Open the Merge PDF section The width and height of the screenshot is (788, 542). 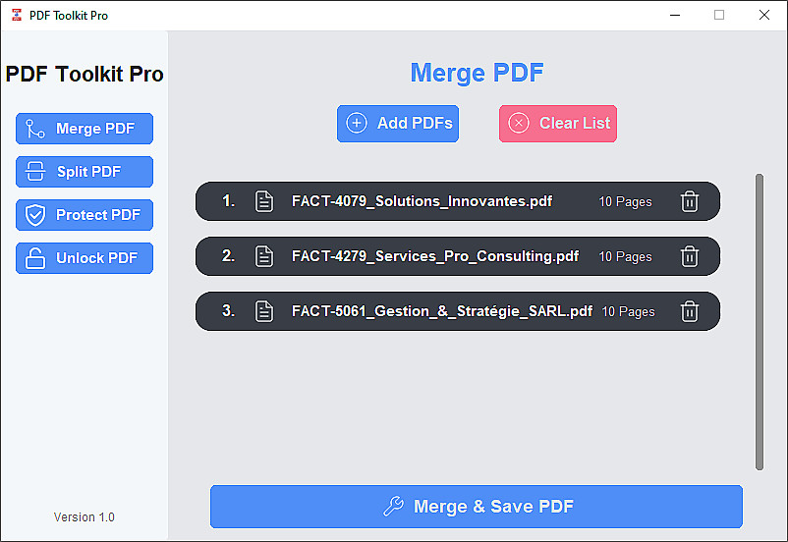pos(84,129)
